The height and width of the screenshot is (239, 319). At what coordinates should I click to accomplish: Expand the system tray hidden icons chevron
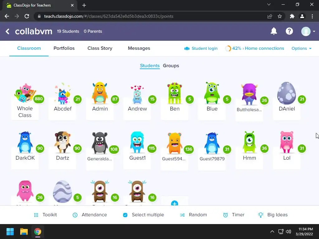pyautogui.click(x=272, y=232)
